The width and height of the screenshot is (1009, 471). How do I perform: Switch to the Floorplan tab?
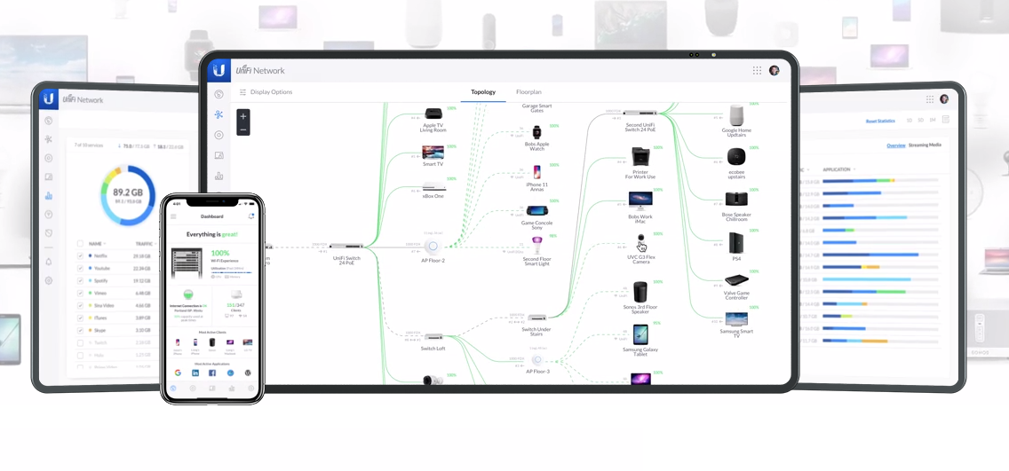(x=528, y=92)
